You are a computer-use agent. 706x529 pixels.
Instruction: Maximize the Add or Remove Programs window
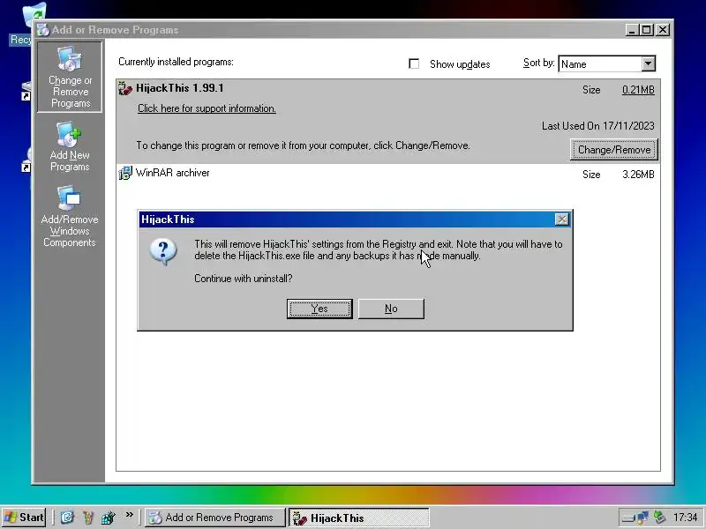click(x=647, y=30)
